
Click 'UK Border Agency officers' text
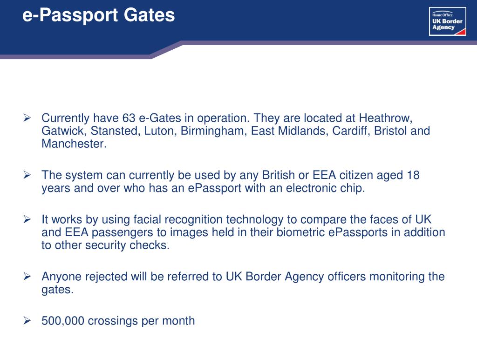(x=296, y=277)
